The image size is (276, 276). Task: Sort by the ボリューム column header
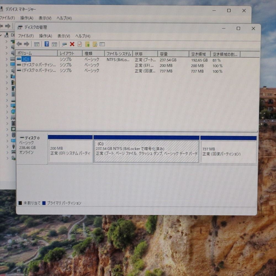36,53
